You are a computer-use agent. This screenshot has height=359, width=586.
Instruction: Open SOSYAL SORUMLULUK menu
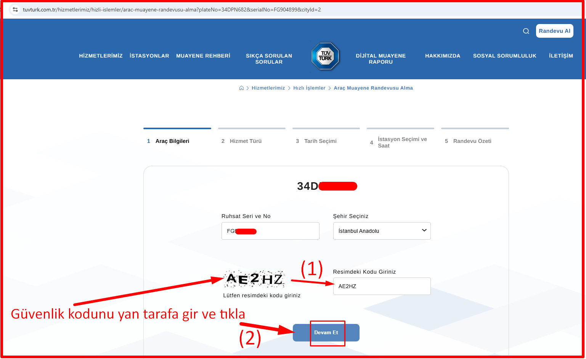[505, 56]
